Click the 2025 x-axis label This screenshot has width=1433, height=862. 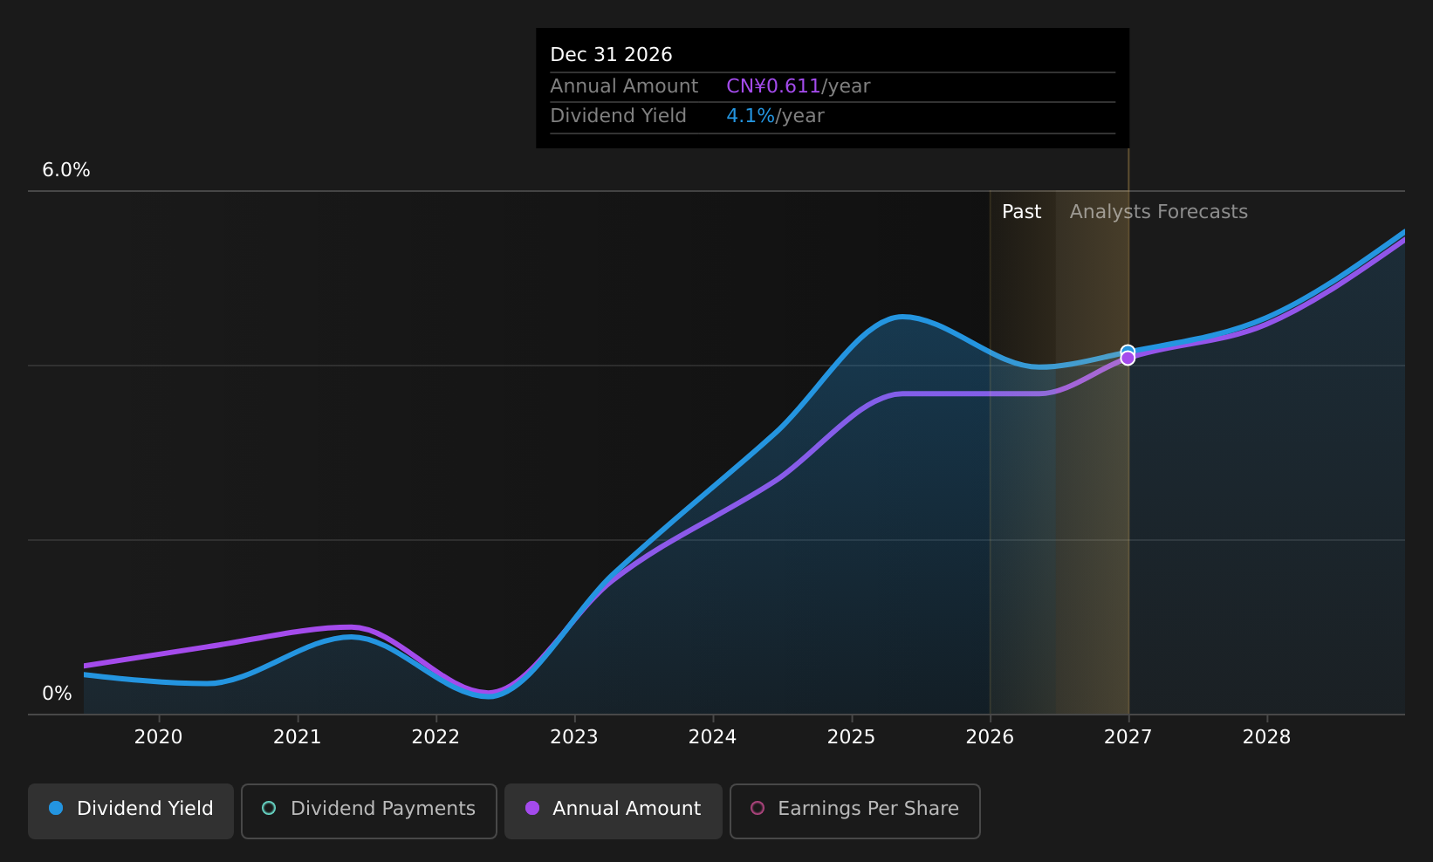click(x=852, y=737)
